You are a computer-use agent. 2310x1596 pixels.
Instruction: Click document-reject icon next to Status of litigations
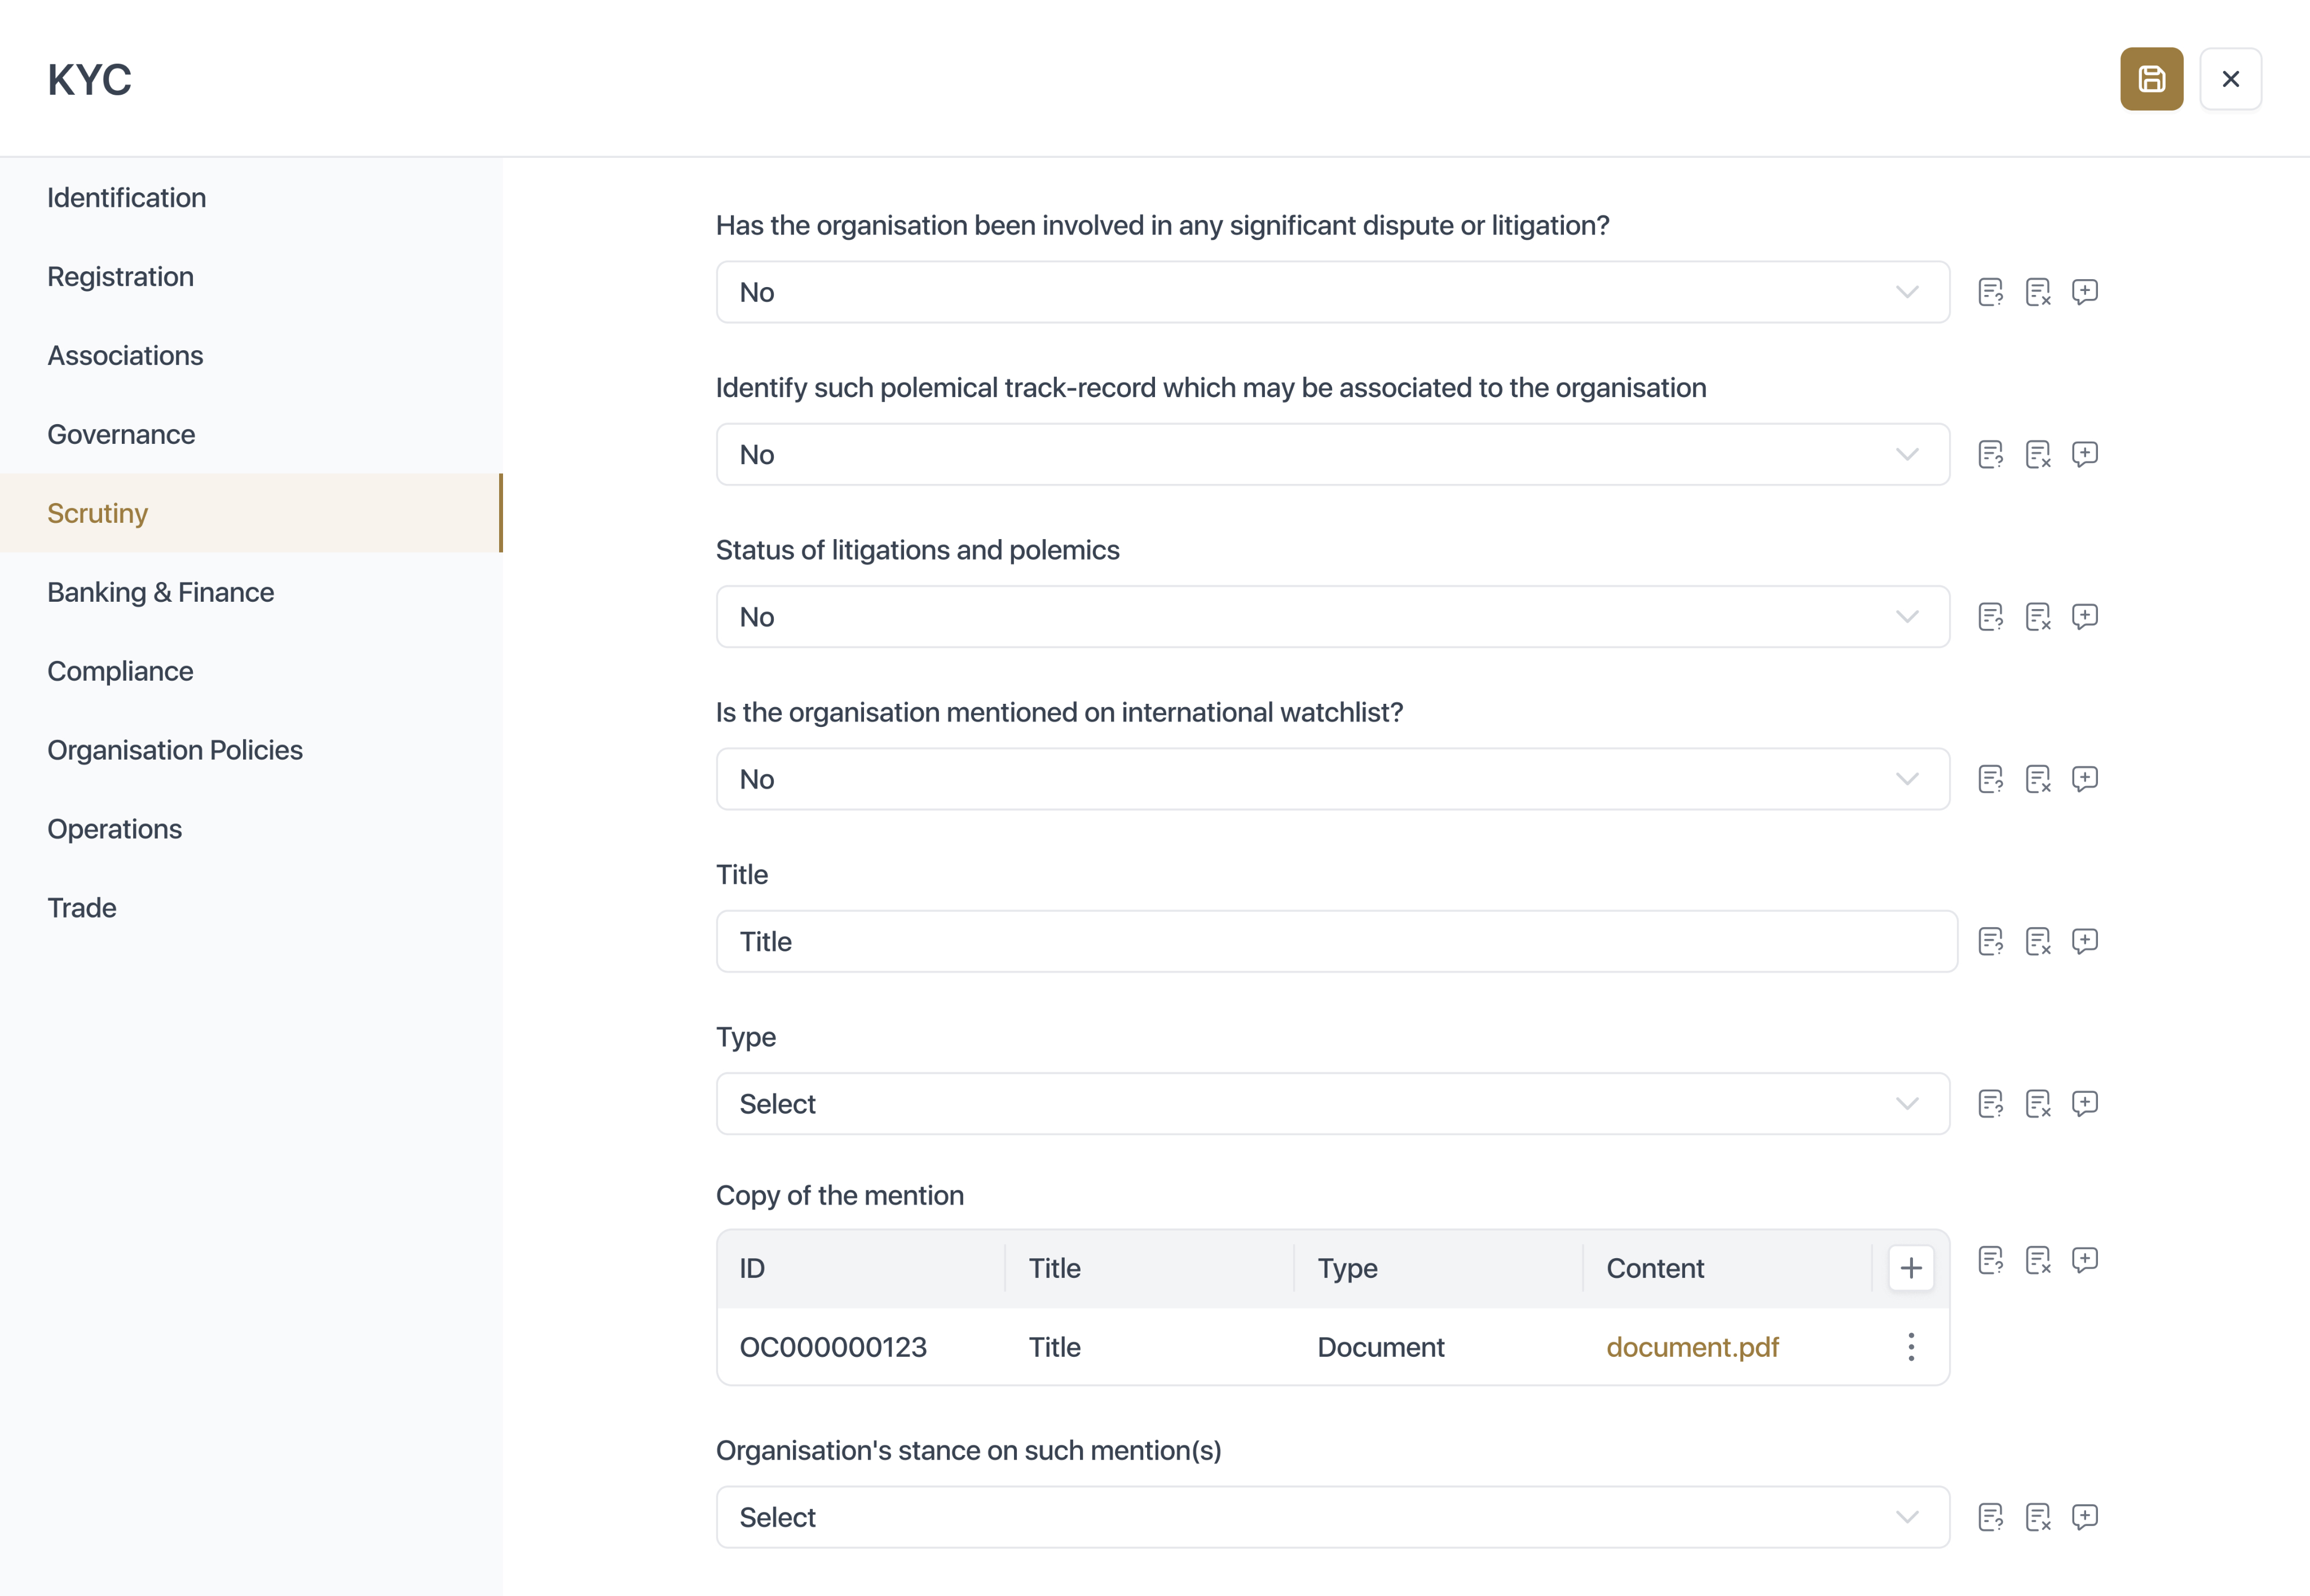(2037, 617)
